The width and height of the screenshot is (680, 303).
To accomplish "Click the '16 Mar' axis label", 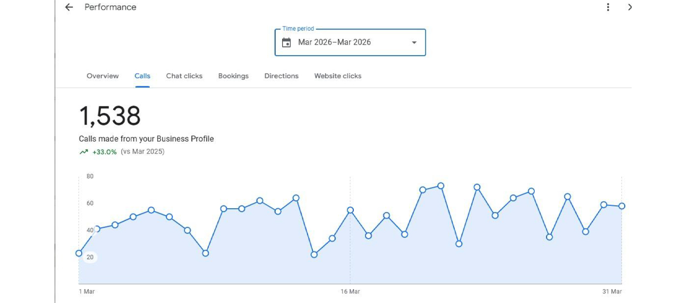I will pyautogui.click(x=350, y=291).
